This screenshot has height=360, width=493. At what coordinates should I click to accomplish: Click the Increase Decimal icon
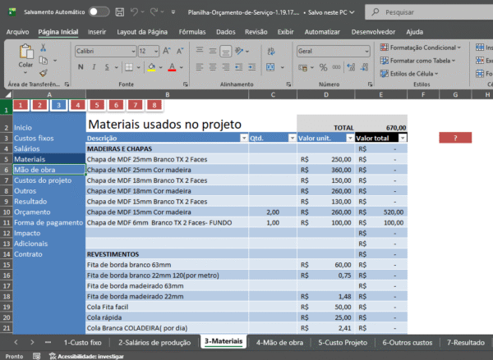tap(351, 67)
